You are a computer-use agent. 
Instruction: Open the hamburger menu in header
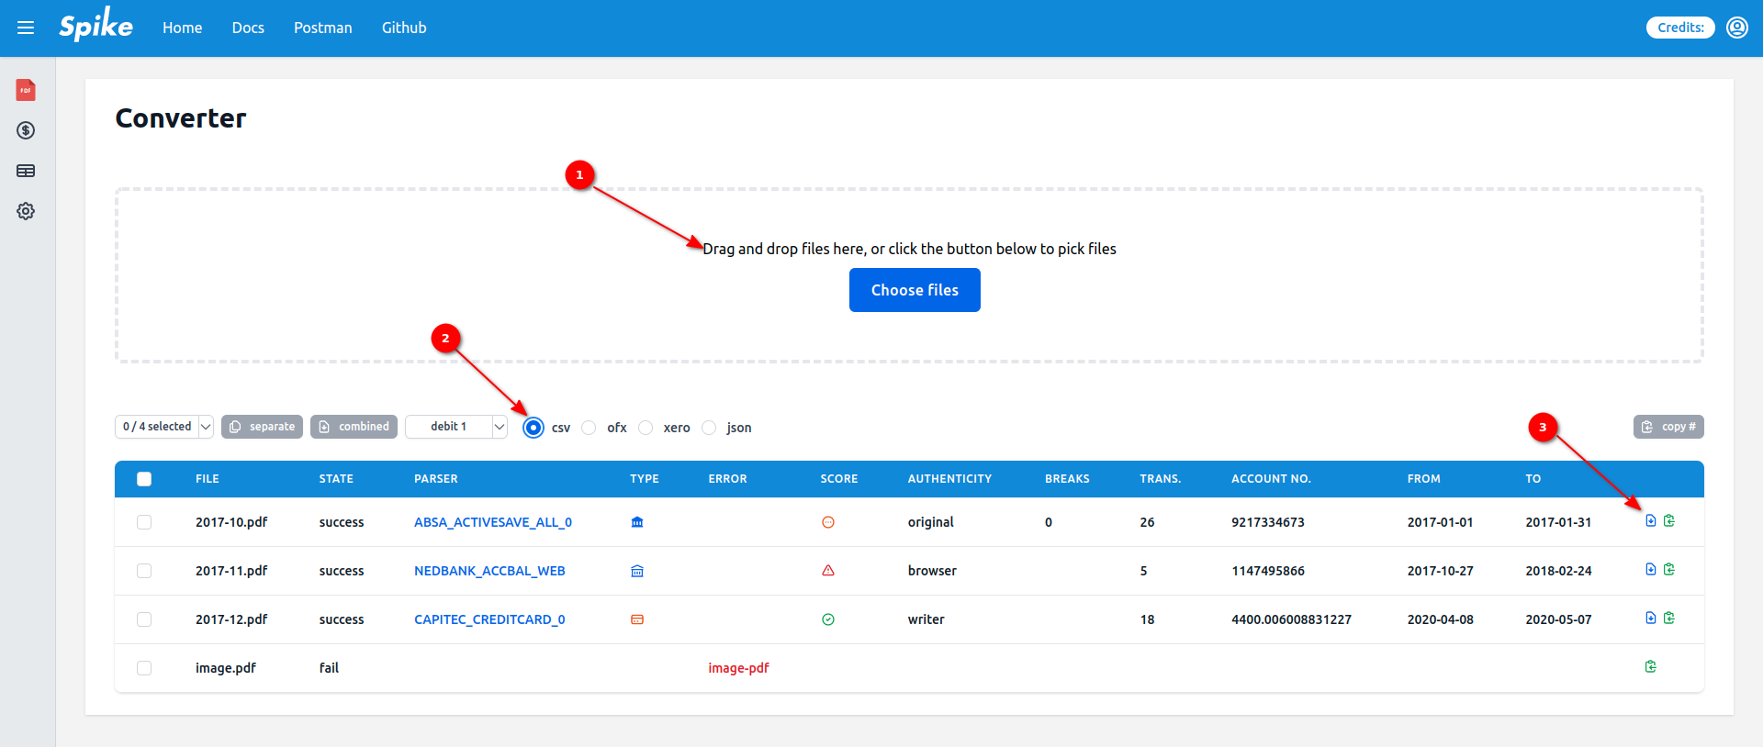pos(26,28)
